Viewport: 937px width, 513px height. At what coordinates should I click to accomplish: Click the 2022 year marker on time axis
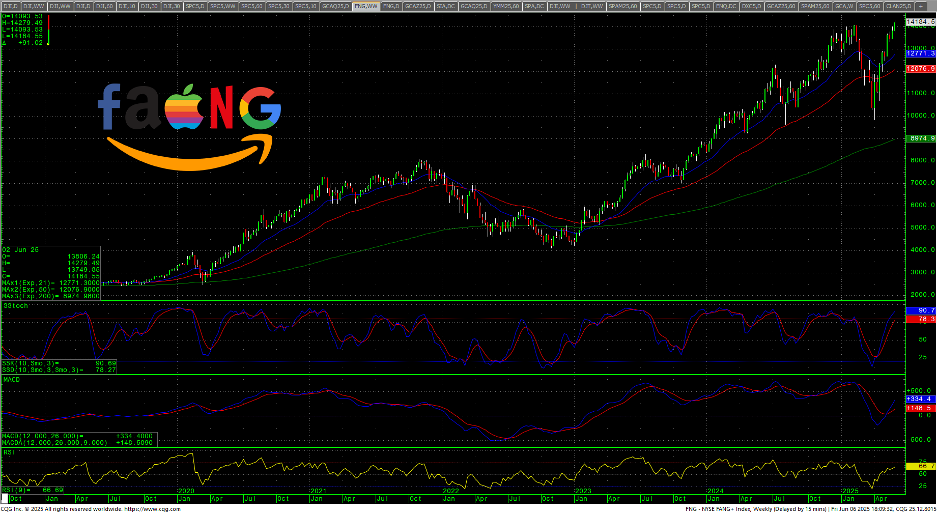[x=451, y=491]
